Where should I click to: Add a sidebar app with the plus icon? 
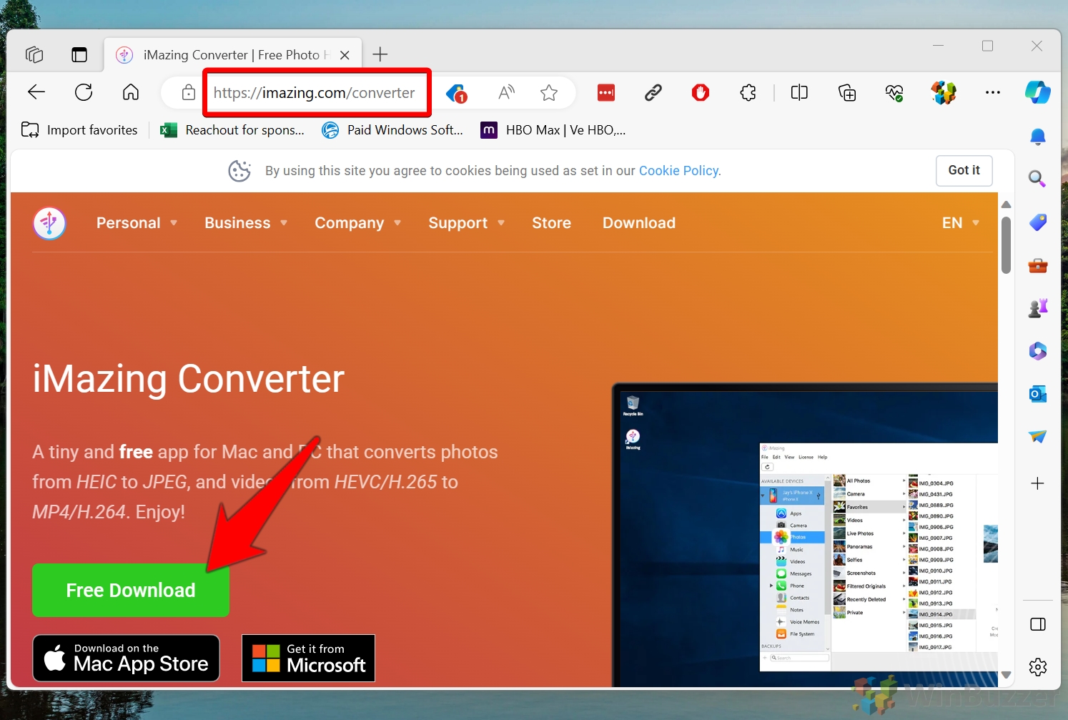click(1038, 483)
